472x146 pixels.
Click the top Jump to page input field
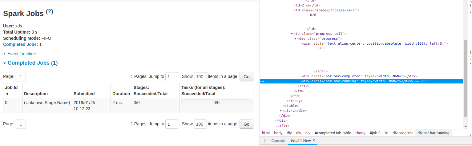[172, 76]
